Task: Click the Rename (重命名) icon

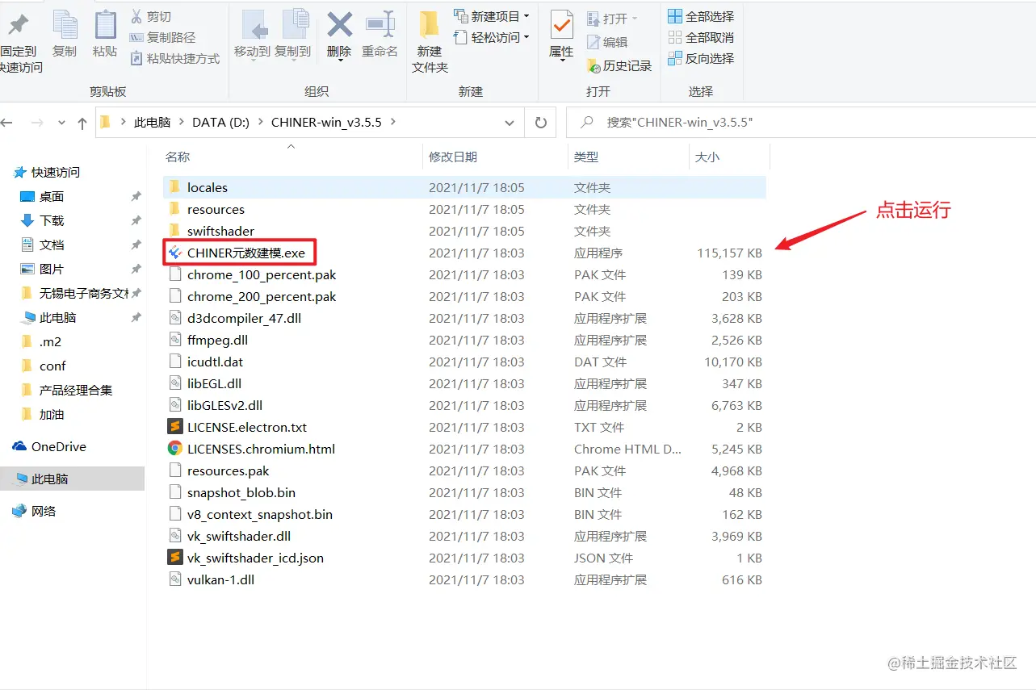Action: click(380, 25)
